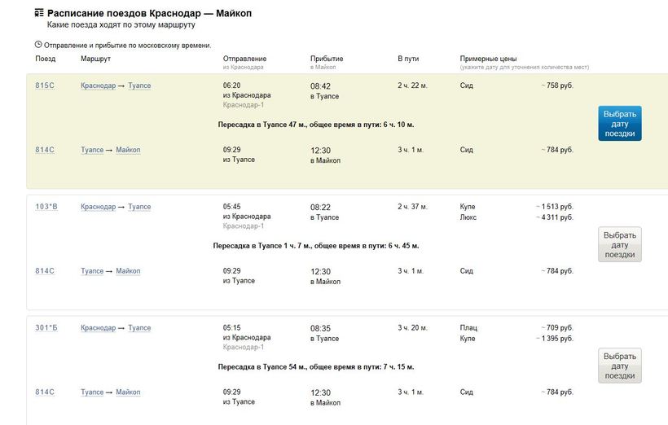Viewport: 668px width, 425px height.
Task: Open Туапсе destination link in 103*В row
Action: click(x=139, y=207)
